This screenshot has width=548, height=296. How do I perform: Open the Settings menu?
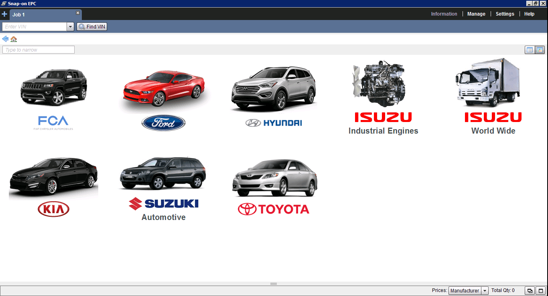pyautogui.click(x=505, y=14)
